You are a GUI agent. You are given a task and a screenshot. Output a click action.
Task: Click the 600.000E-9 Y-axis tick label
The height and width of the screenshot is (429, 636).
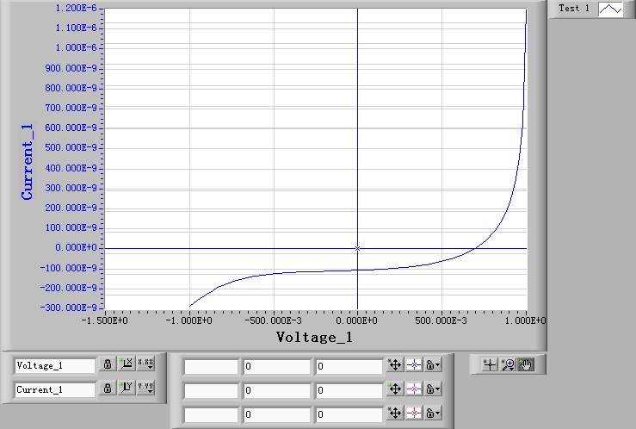(71, 127)
